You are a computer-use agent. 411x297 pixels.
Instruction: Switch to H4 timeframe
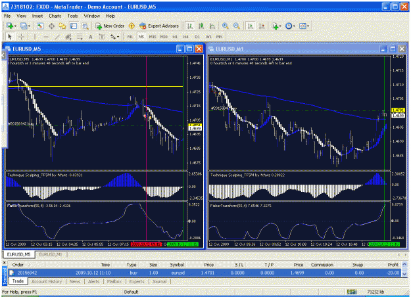pos(186,37)
